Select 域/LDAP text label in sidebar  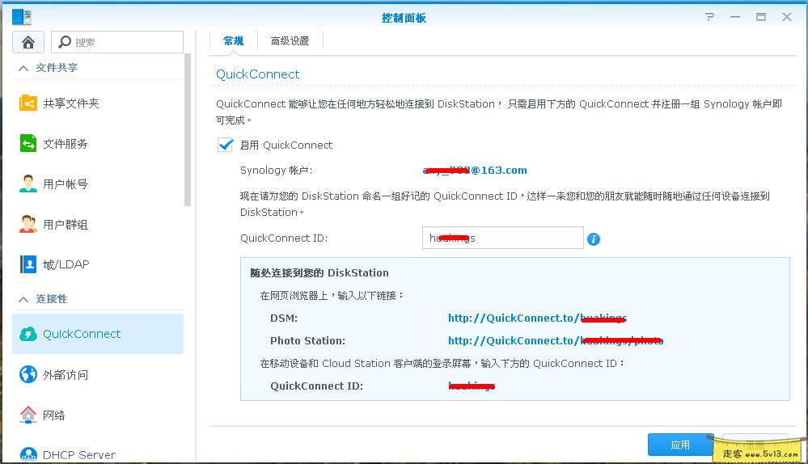(x=66, y=264)
